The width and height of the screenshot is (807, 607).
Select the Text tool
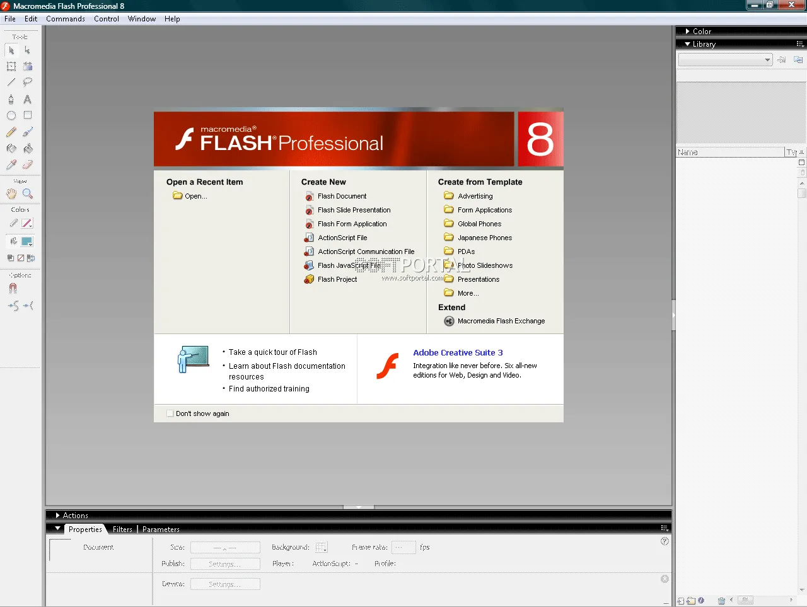pyautogui.click(x=27, y=99)
